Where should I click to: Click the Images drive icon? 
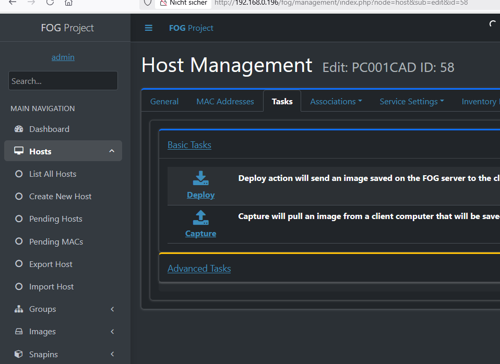(x=19, y=332)
